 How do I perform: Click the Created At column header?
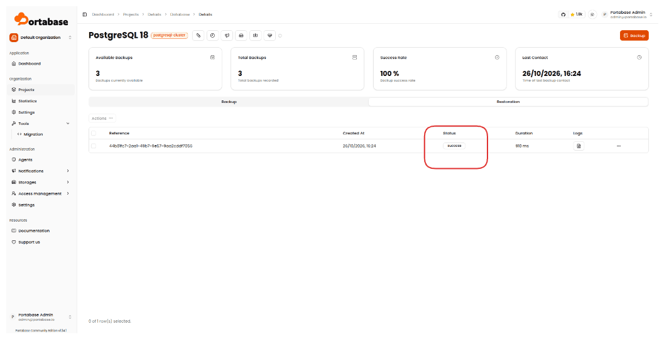354,133
